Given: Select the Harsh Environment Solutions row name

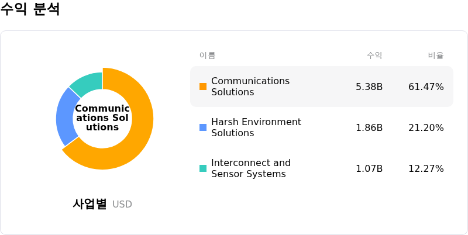Looking at the screenshot, I should [256, 127].
